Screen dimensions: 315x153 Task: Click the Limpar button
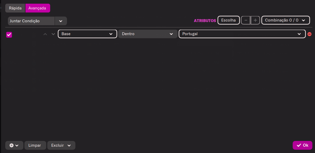tap(35, 145)
